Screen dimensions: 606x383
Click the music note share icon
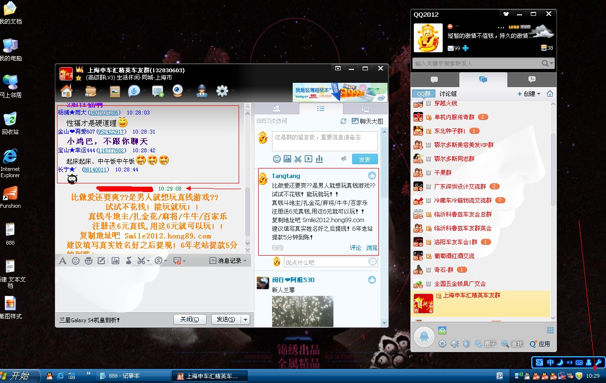[128, 261]
